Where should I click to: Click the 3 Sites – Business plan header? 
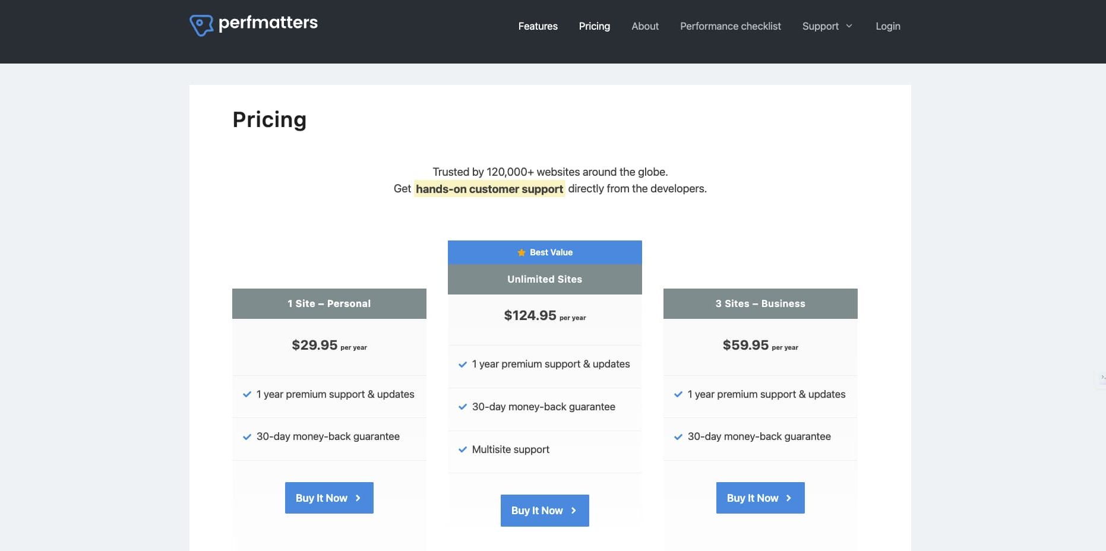coord(760,303)
